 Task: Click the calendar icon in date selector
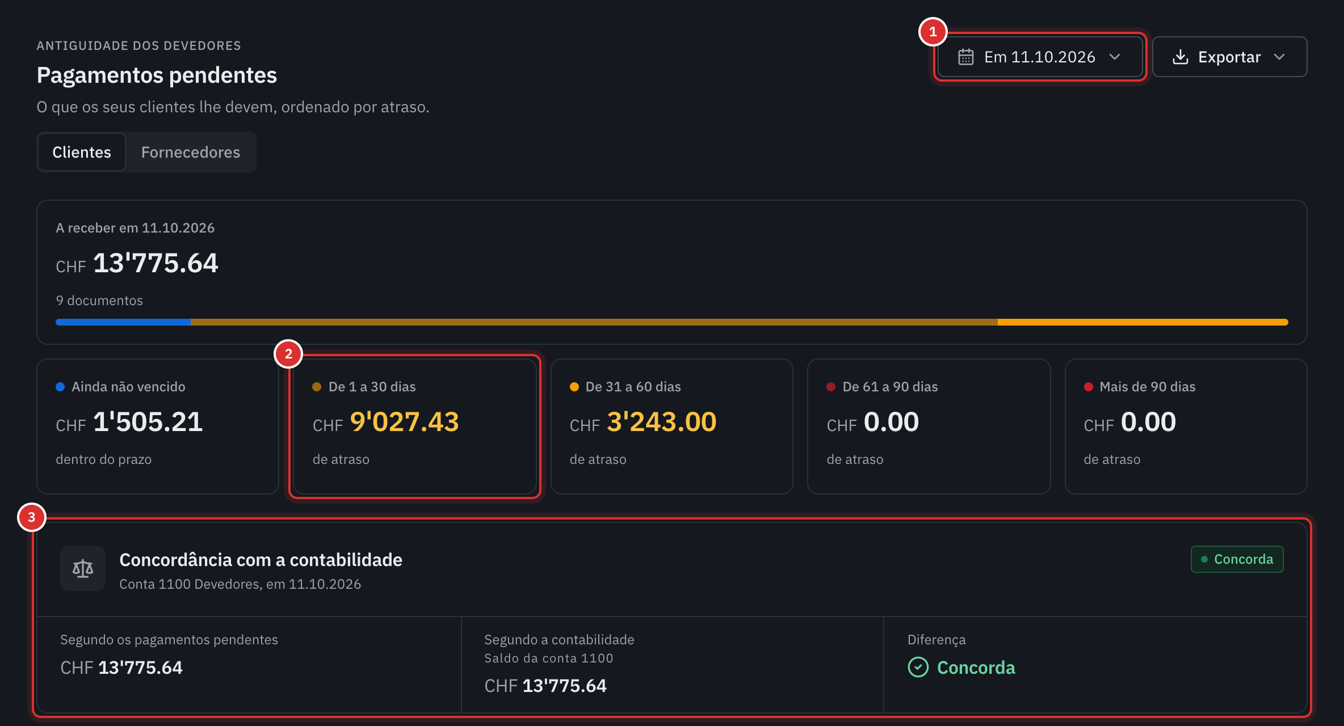[965, 57]
